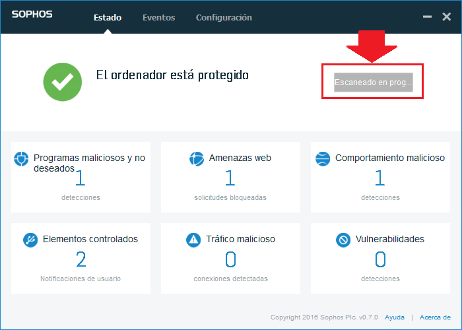Switch to the Eventos tab

click(158, 18)
